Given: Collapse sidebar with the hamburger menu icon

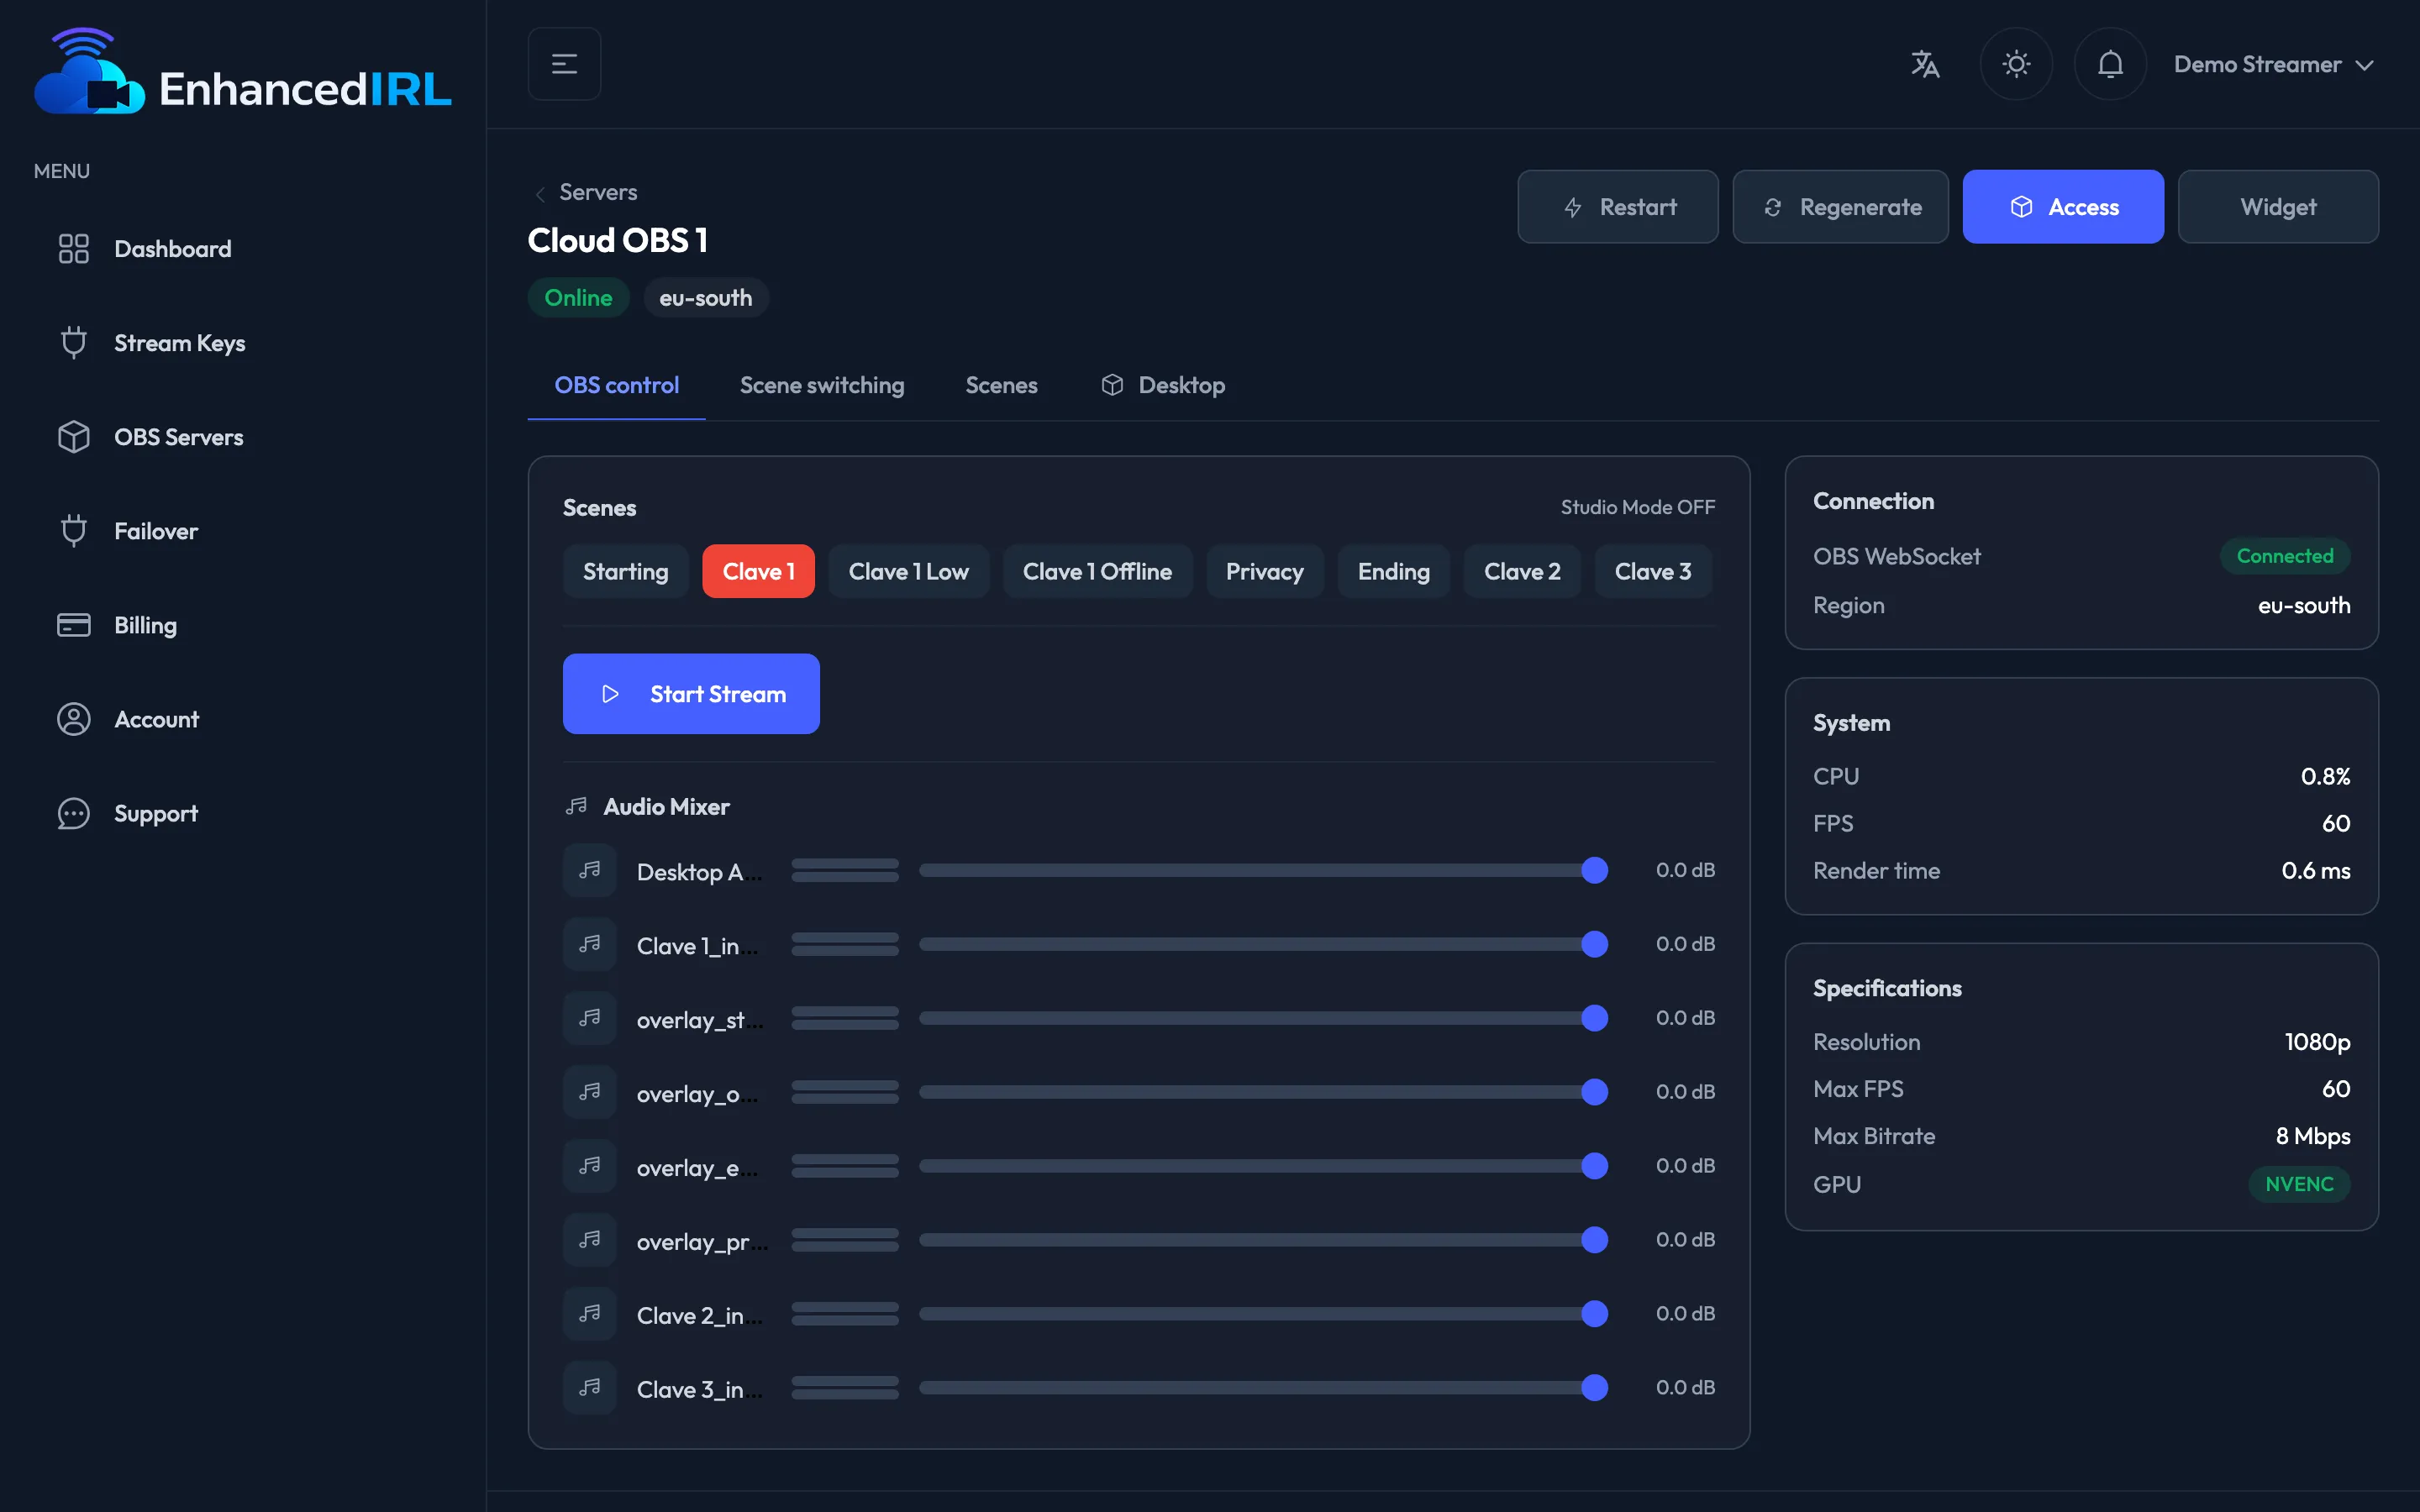Looking at the screenshot, I should (564, 64).
